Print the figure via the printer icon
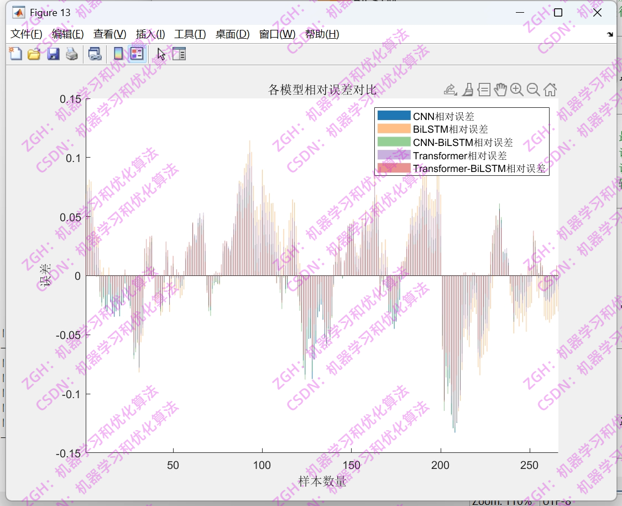 [x=71, y=54]
